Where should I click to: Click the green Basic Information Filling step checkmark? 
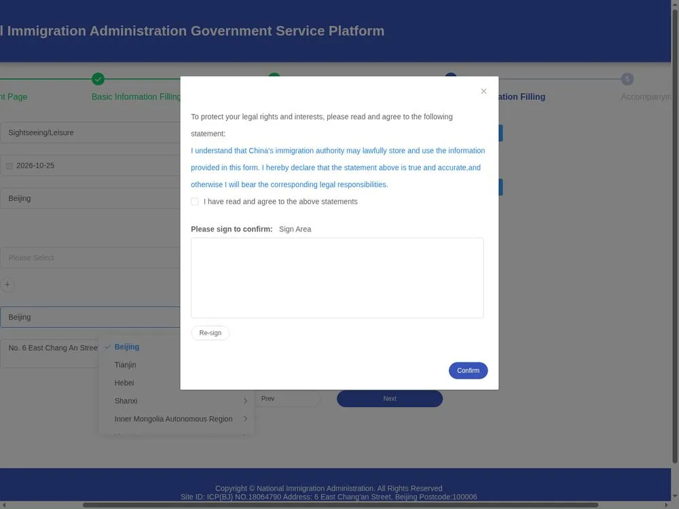[98, 79]
